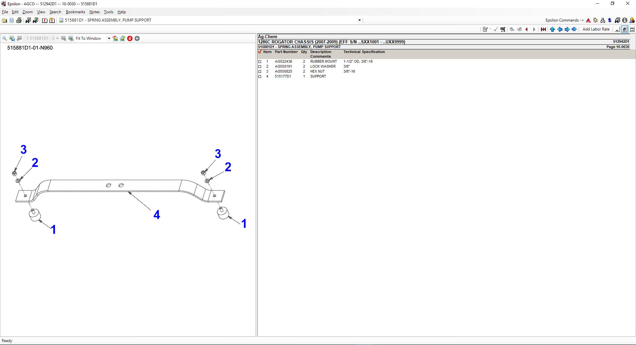
Task: Open the Help menu
Action: point(122,12)
